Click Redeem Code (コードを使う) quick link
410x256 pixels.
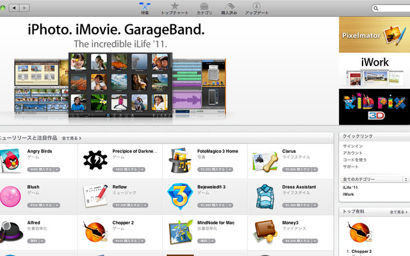tap(354, 159)
